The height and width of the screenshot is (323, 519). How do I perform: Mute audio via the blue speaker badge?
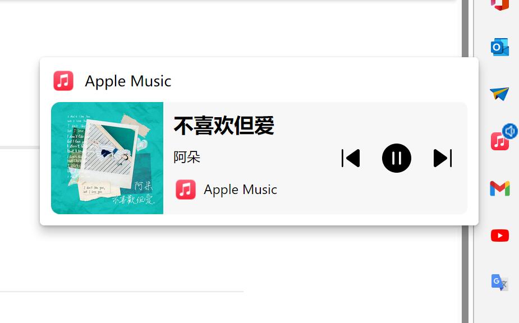pyautogui.click(x=510, y=131)
